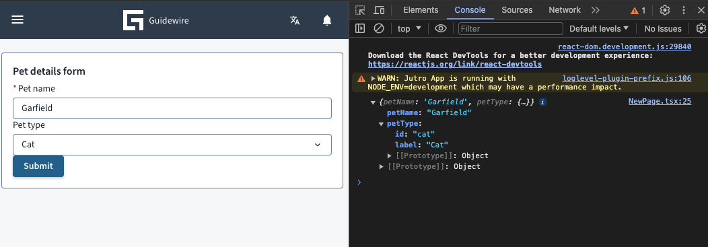Click the No Issues indicator
This screenshot has height=247, width=708.
click(x=663, y=28)
